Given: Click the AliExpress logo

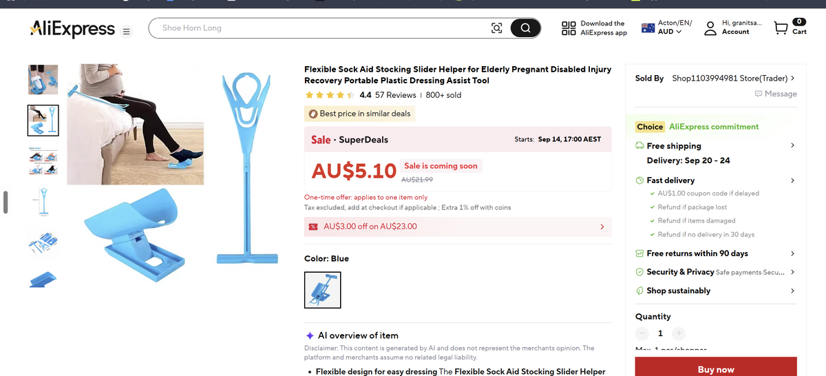Looking at the screenshot, I should [x=72, y=28].
